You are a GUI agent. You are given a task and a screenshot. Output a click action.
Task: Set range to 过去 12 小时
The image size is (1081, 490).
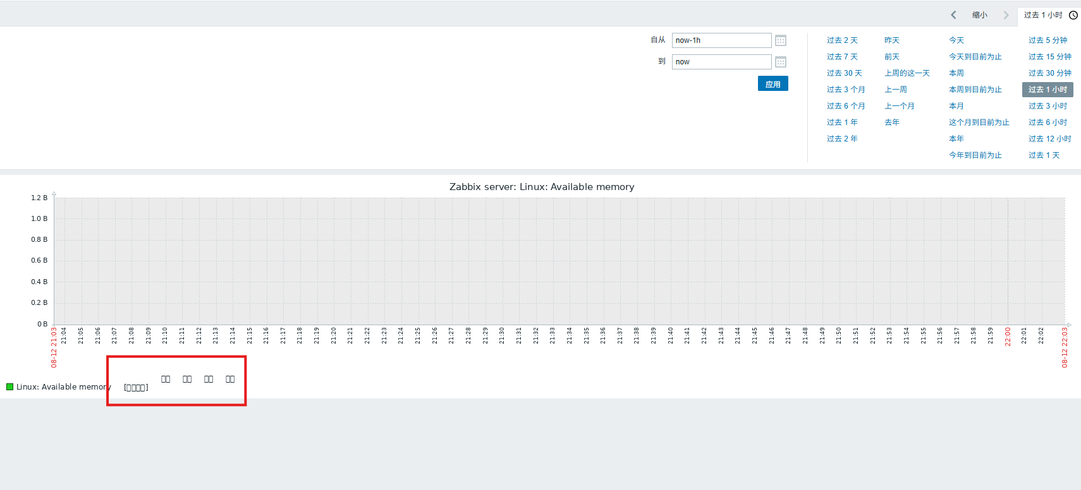[1049, 139]
